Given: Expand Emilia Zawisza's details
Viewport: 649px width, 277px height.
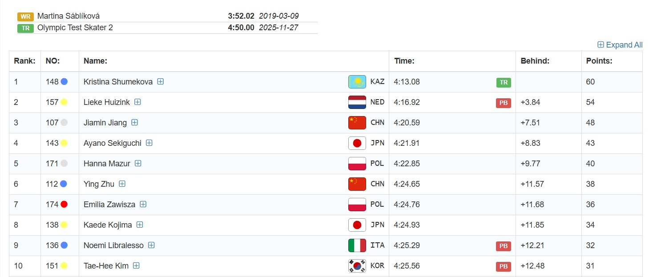Looking at the screenshot, I should [143, 205].
